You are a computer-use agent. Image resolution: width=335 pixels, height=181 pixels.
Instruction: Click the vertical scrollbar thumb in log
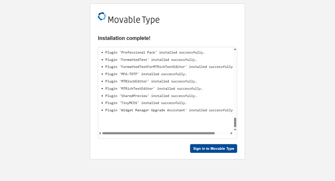235,122
